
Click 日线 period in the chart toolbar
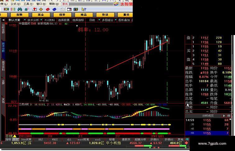pyautogui.click(x=92, y=20)
